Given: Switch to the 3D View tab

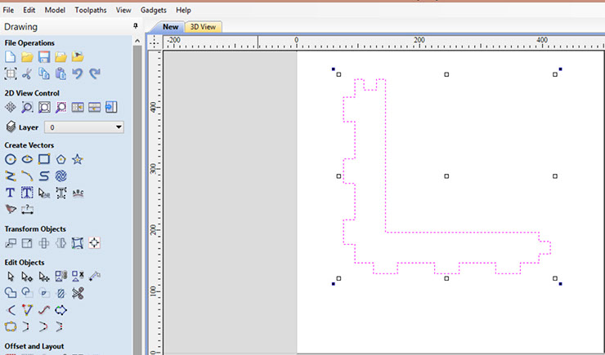Looking at the screenshot, I should tap(203, 27).
